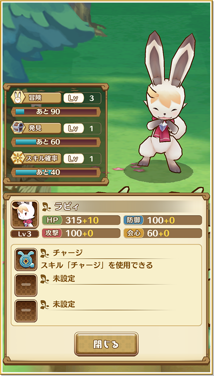
Task: Open the first empty 未設定 skill slot
Action: coord(26,285)
